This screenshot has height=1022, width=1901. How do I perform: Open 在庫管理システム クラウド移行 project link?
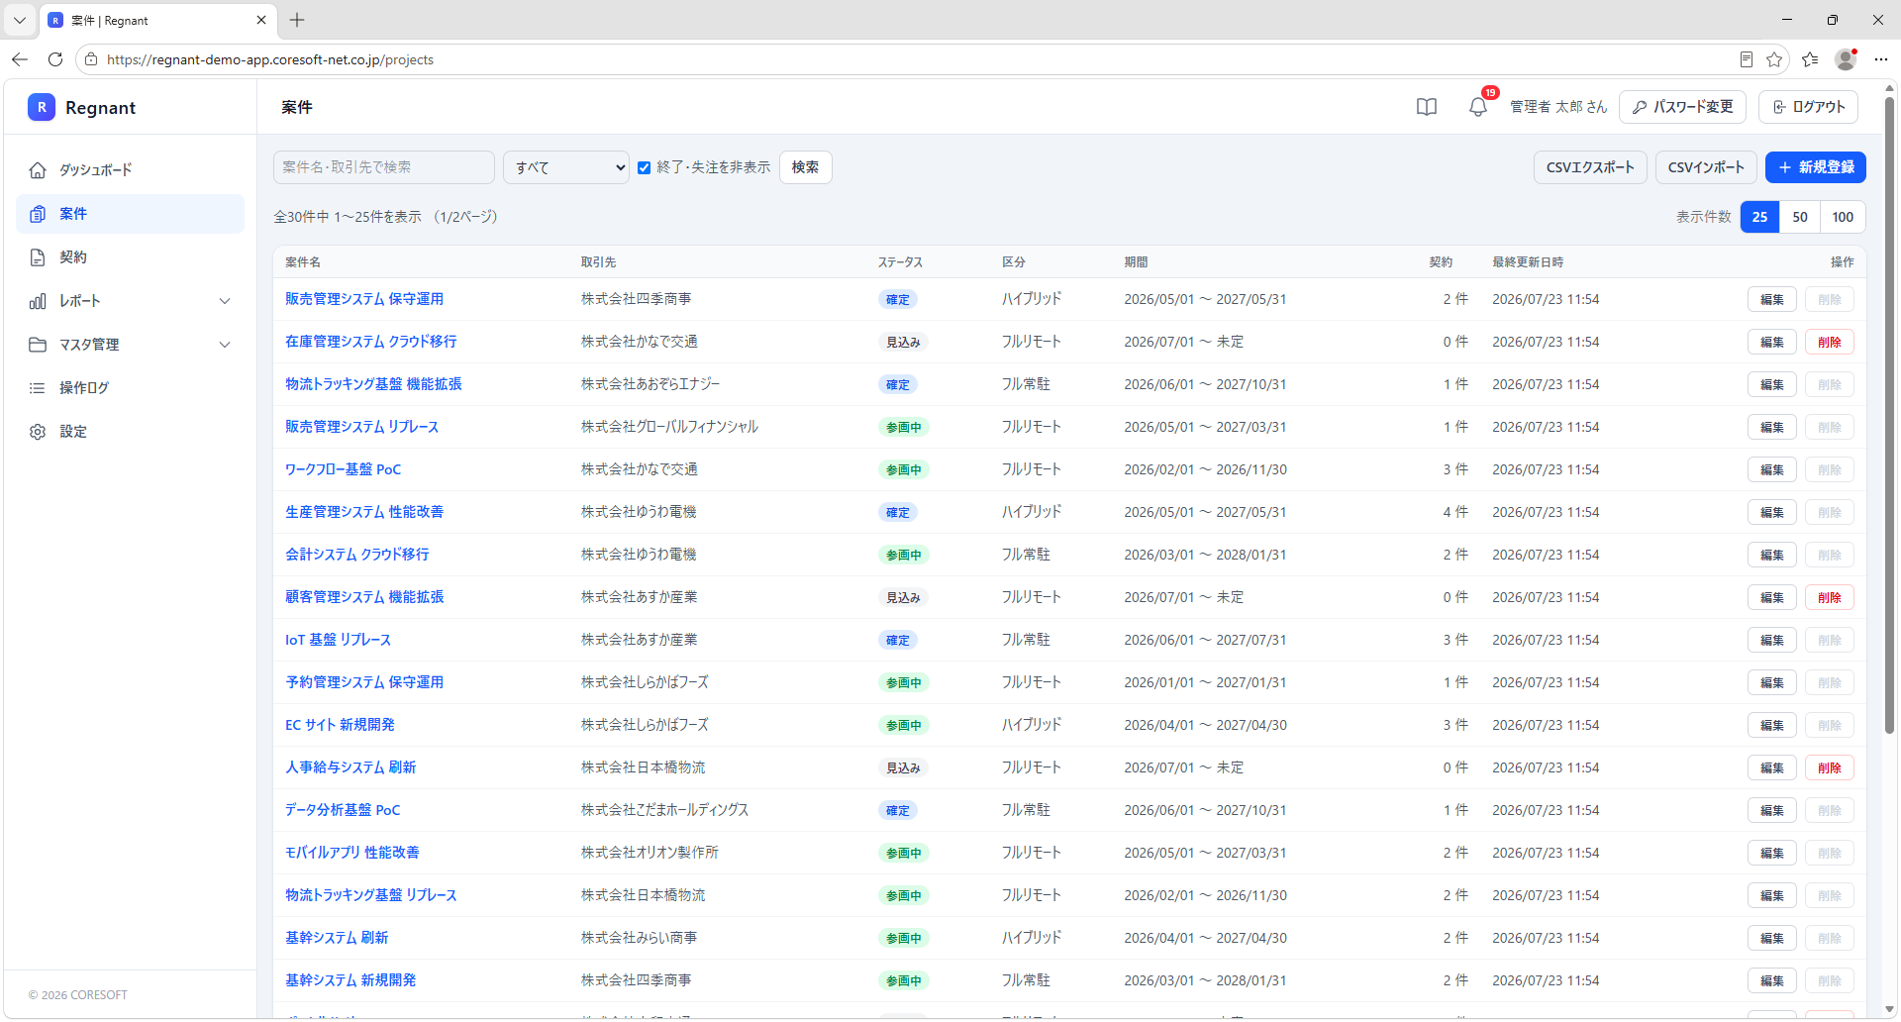click(x=371, y=342)
